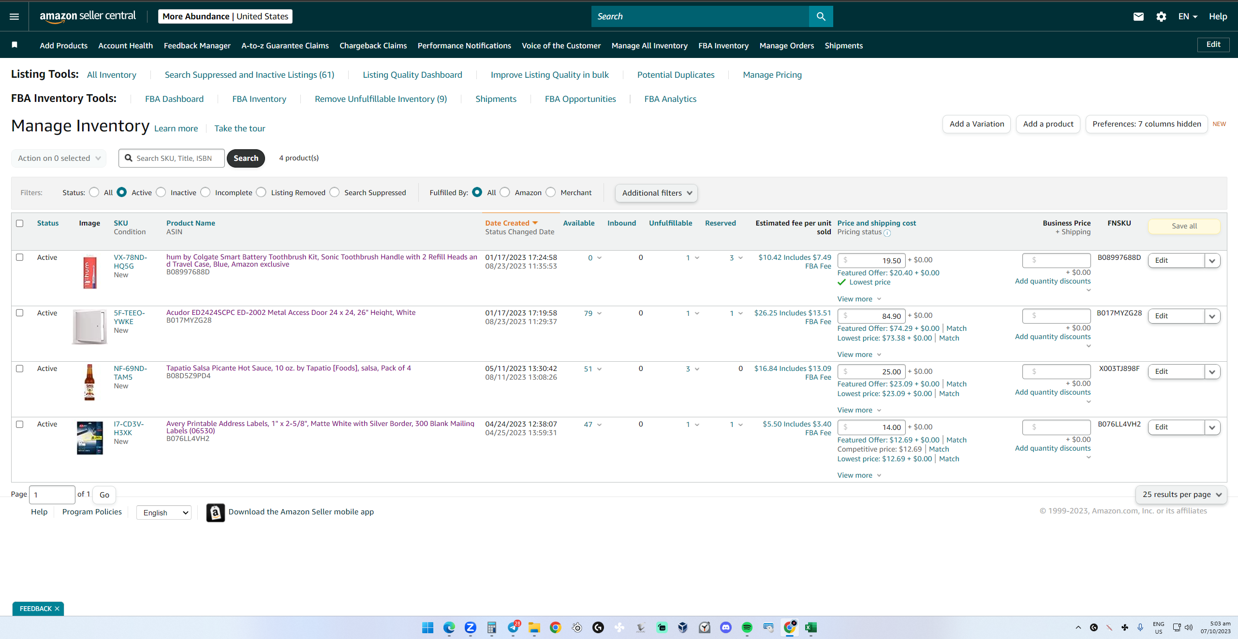Viewport: 1238px width, 639px height.
Task: Click Tapatio hot sauce product thumbnail
Action: click(89, 383)
